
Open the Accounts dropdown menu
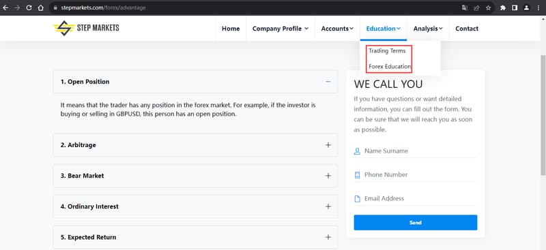point(337,29)
